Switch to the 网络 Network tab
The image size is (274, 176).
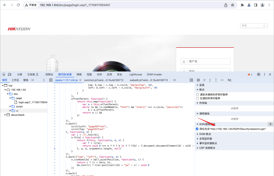pyautogui.click(x=79, y=74)
